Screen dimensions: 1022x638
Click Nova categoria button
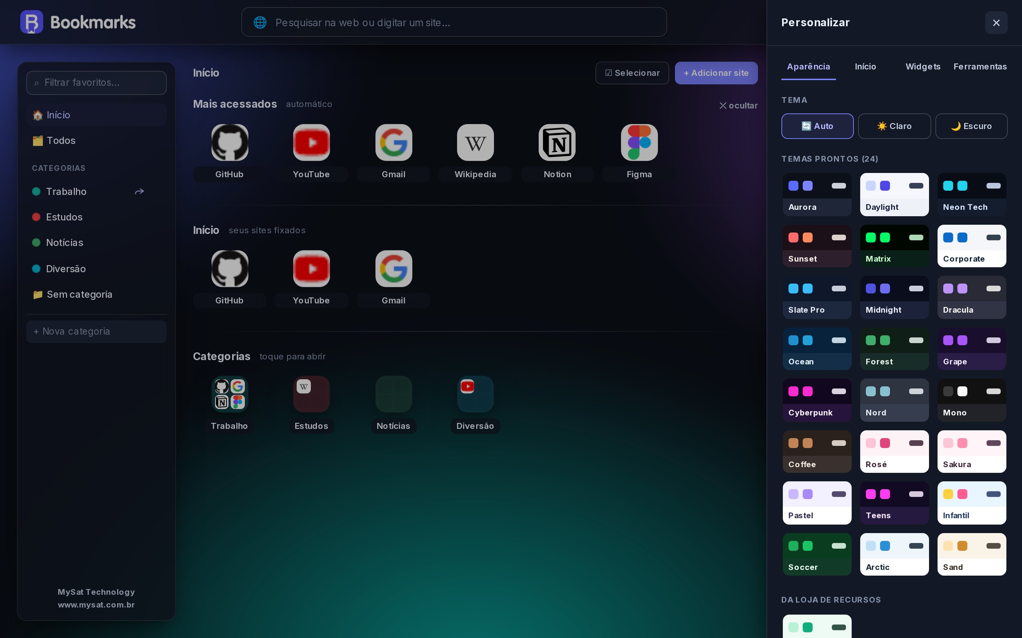[96, 332]
